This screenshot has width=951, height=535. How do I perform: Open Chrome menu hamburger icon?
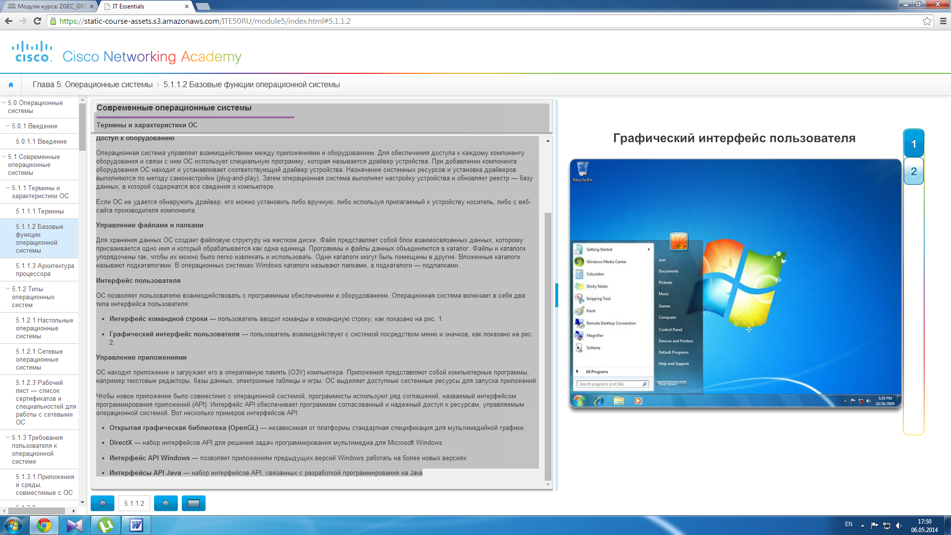[x=943, y=21]
